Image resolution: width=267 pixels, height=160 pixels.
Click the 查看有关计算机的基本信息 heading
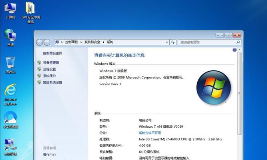[x=119, y=55]
